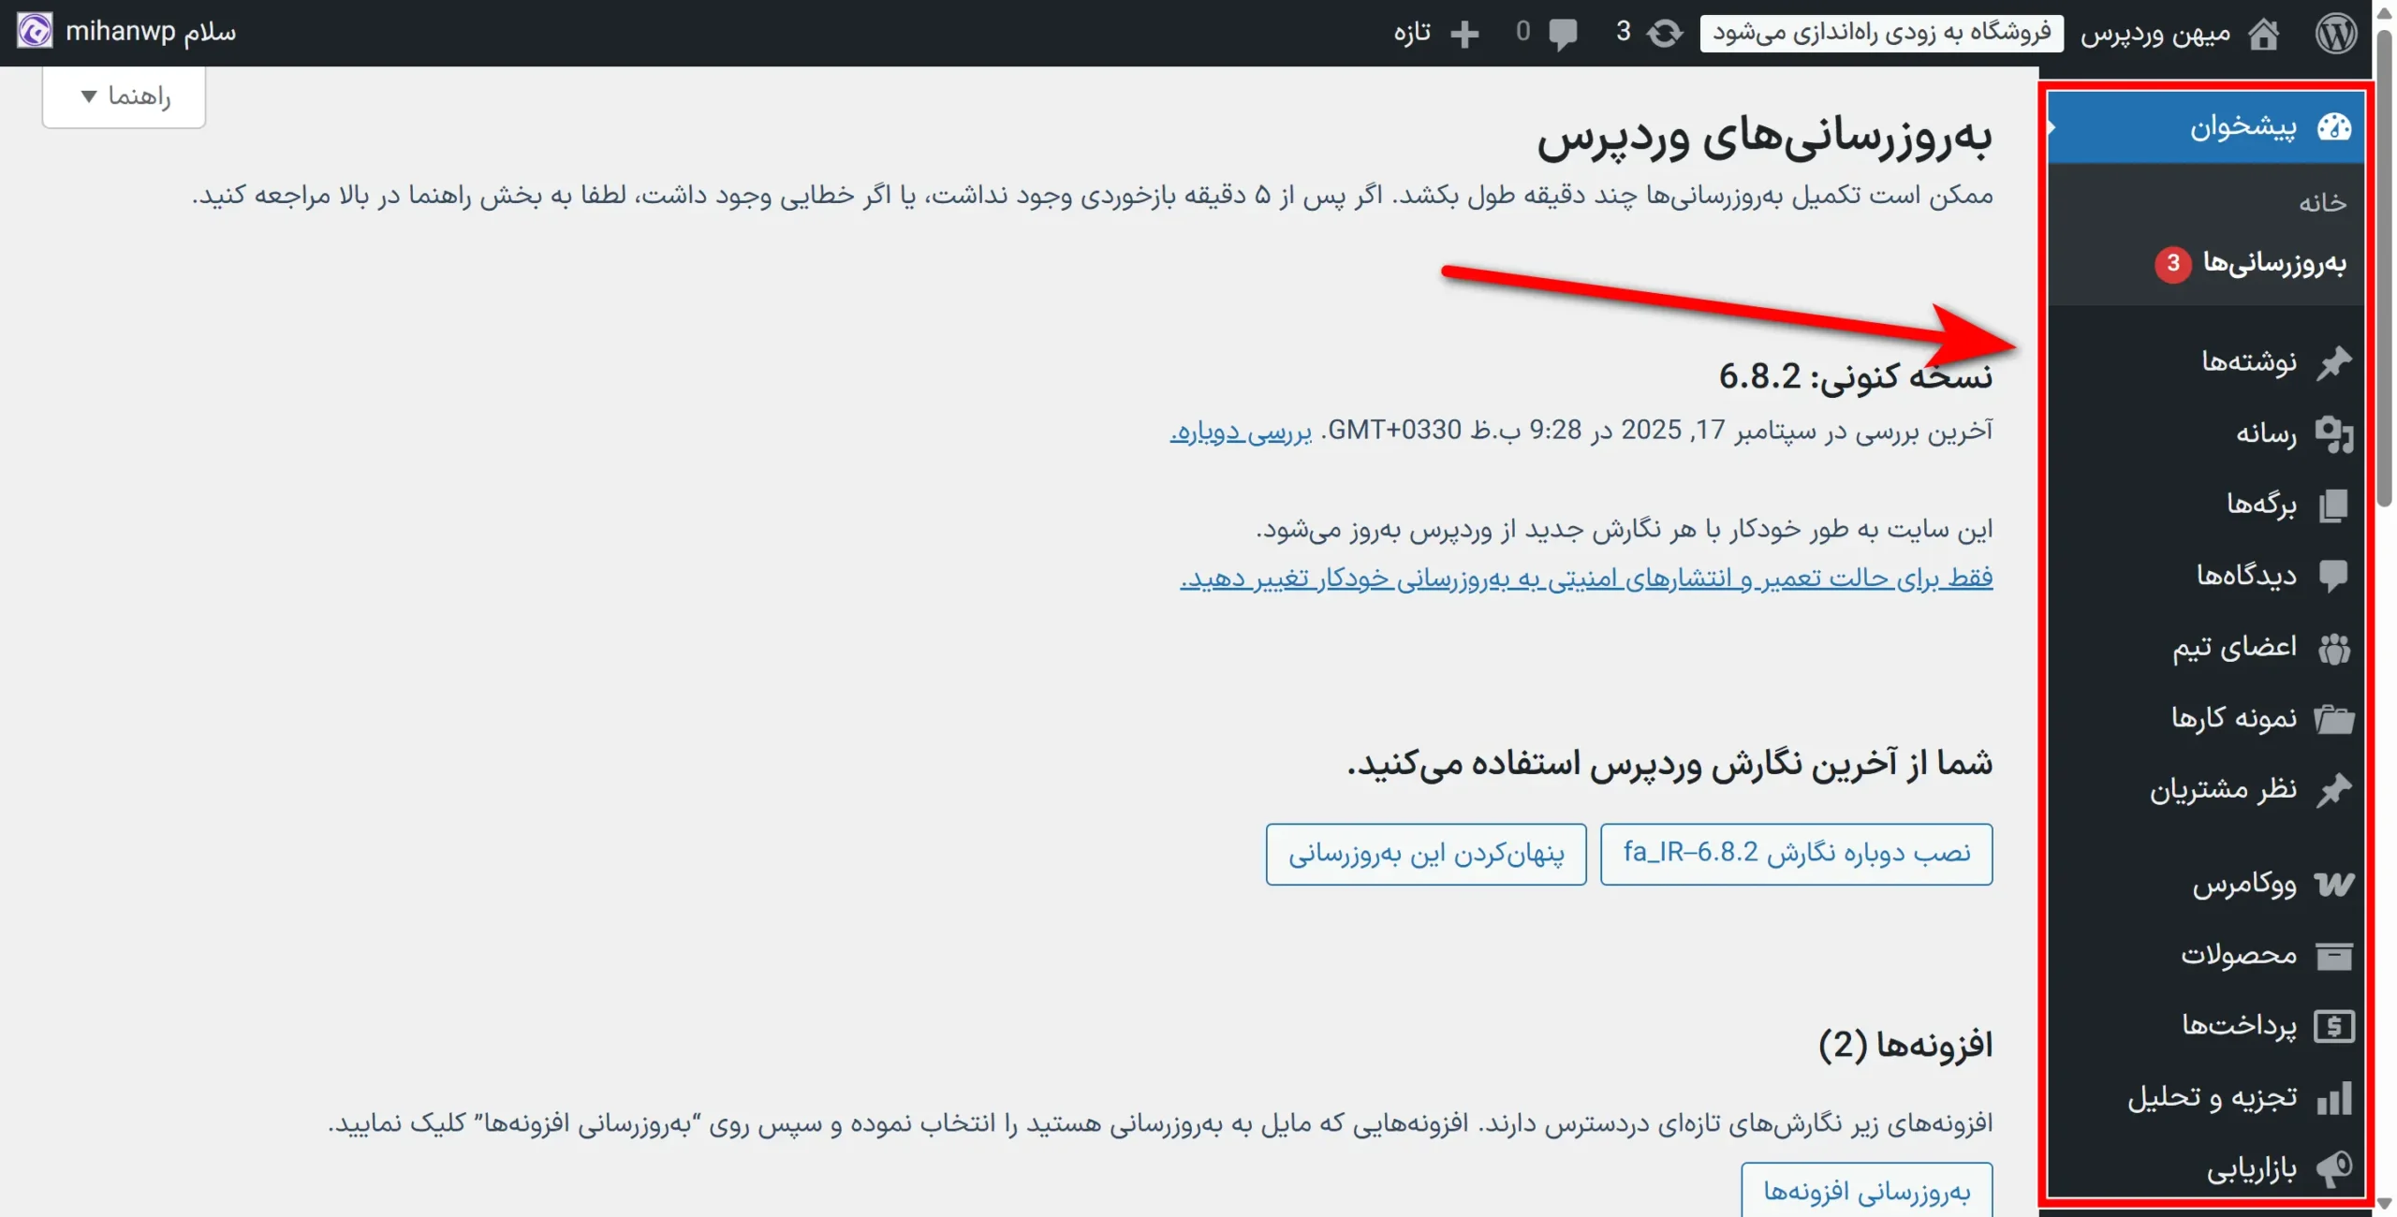Open بازاریابی (Marketing) from the sidebar

point(2251,1168)
